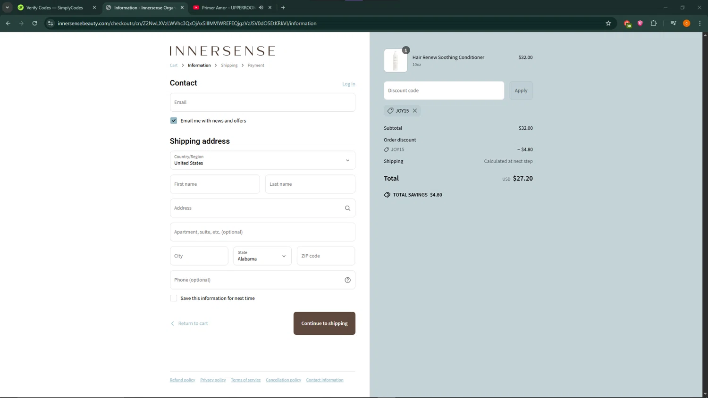Screen dimensions: 708x398
Task: Click the Log in link
Action: 349,84
